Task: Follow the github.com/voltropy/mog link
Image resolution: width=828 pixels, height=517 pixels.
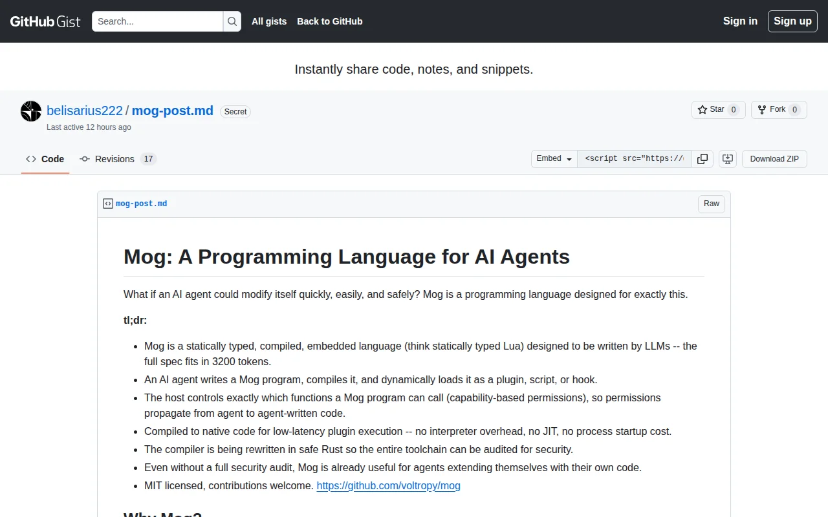Action: click(x=388, y=485)
